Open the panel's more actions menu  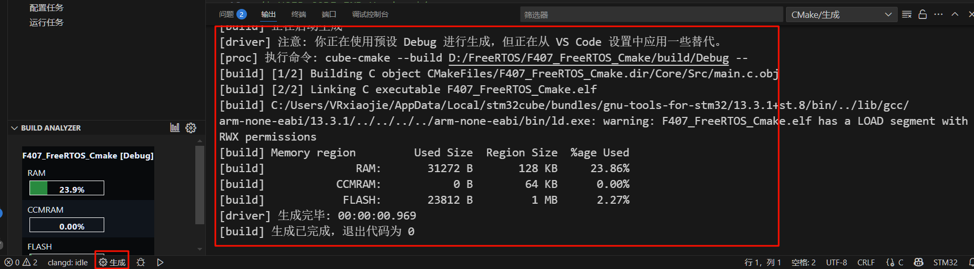938,14
